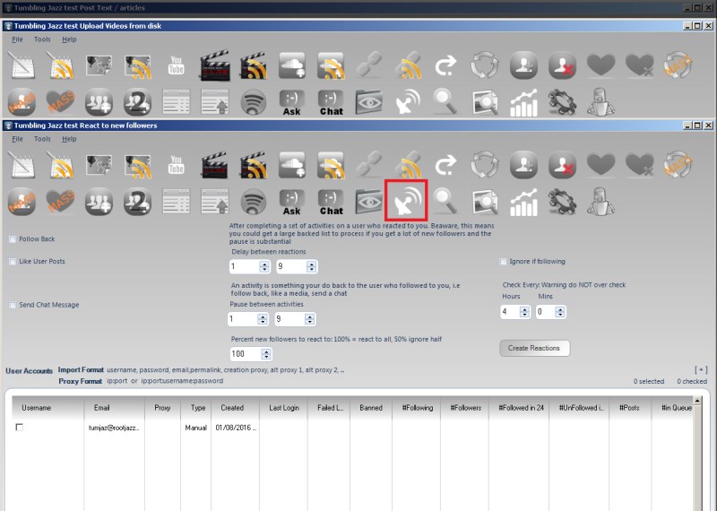Open Tools menu in React to new followers window
This screenshot has width=717, height=511.
[42, 139]
